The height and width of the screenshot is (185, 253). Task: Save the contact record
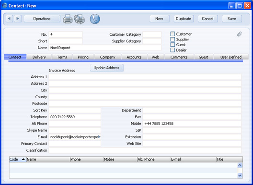pos(232,19)
